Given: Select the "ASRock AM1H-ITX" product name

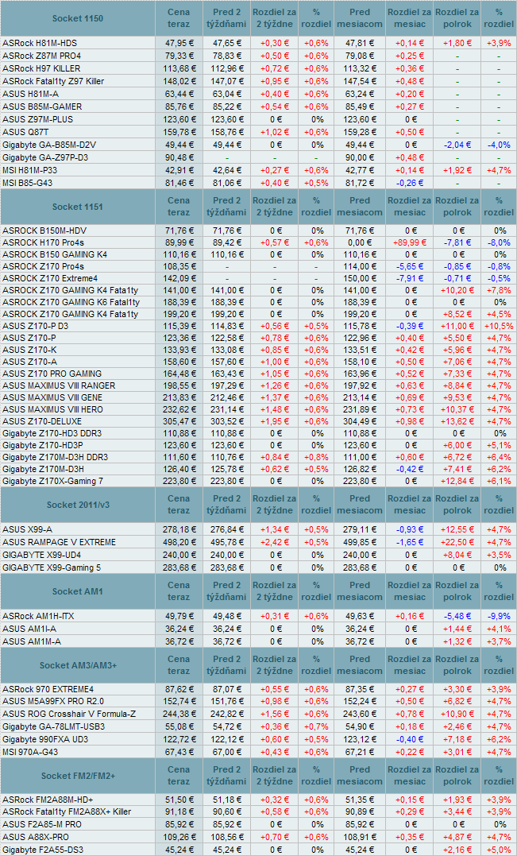Looking at the screenshot, I should (x=37, y=616).
